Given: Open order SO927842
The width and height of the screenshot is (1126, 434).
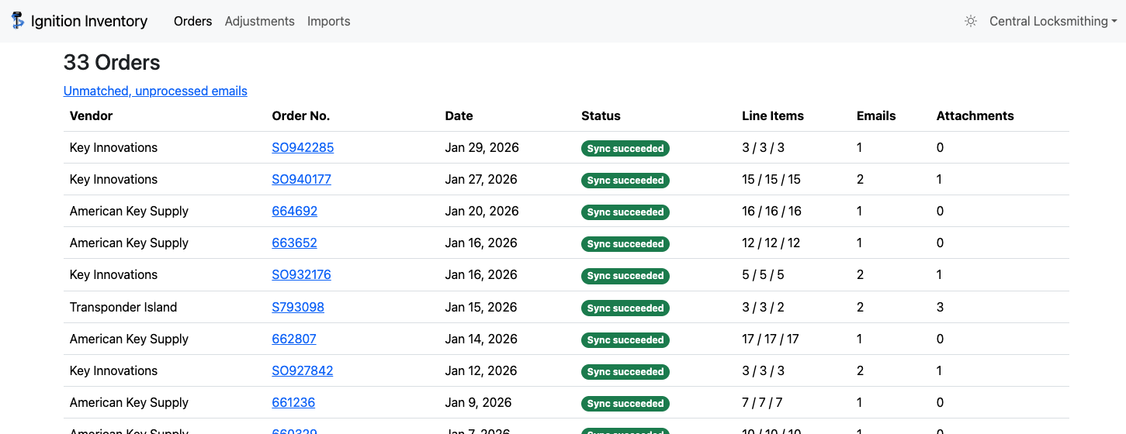Looking at the screenshot, I should 302,370.
